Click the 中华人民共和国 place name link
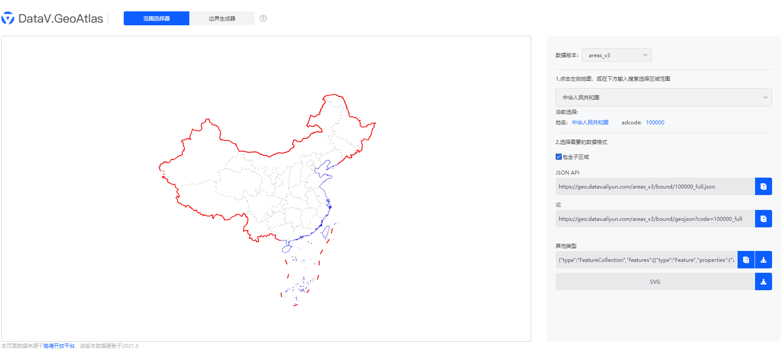Image resolution: width=783 pixels, height=350 pixels. (x=590, y=123)
